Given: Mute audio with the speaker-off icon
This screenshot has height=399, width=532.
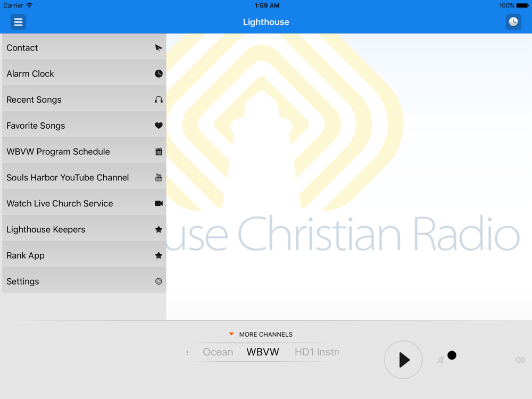Looking at the screenshot, I should (440, 360).
